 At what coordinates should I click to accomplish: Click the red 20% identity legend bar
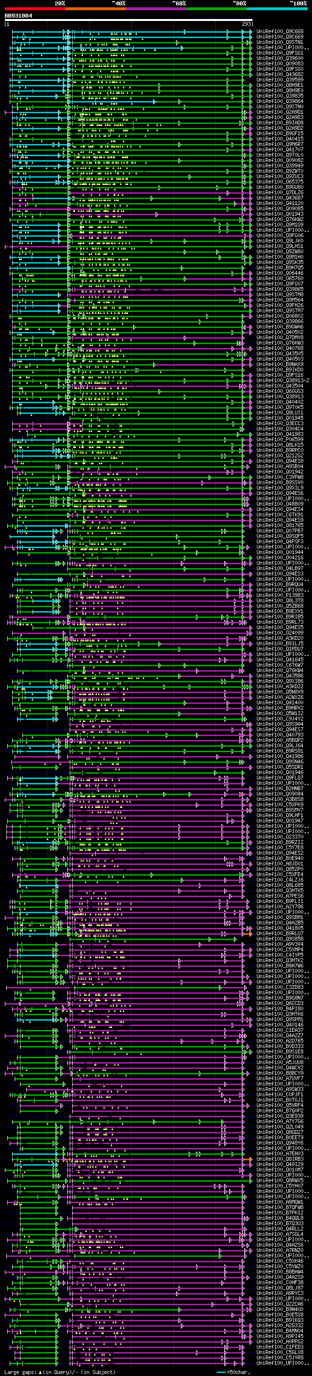tap(35, 9)
